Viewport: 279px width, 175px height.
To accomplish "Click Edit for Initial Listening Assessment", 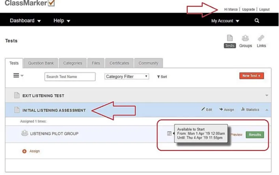I will (x=206, y=109).
